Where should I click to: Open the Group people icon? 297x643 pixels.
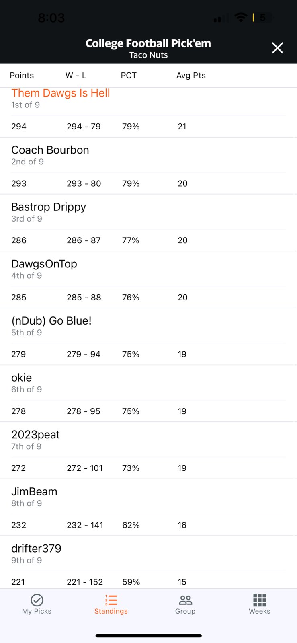tap(185, 600)
